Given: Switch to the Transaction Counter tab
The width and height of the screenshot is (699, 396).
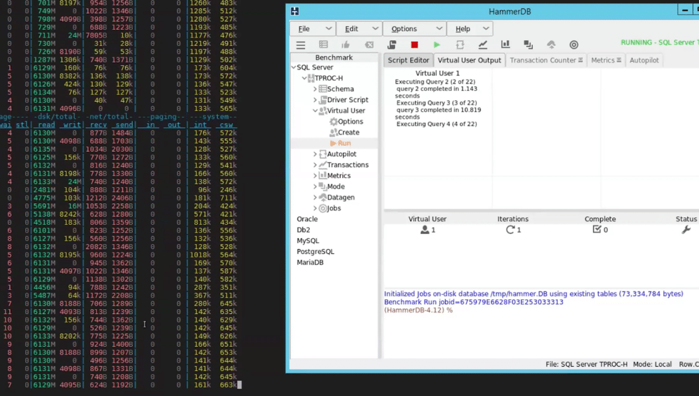Looking at the screenshot, I should click(546, 60).
